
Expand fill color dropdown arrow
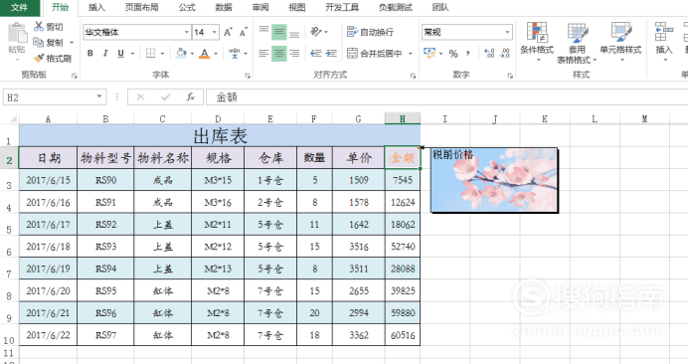pos(192,54)
